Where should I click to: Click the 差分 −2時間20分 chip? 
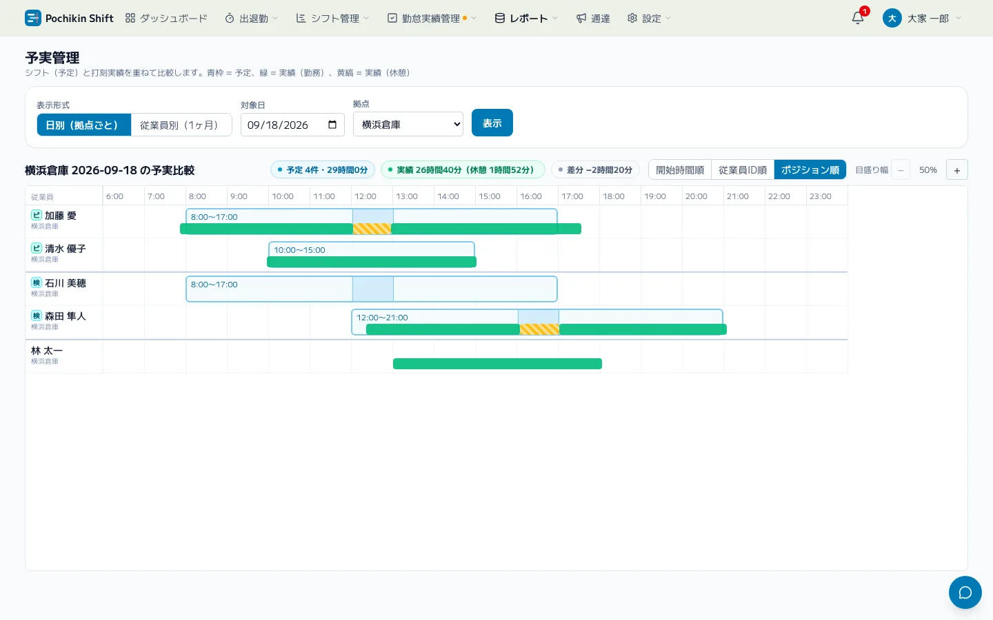[x=596, y=169]
